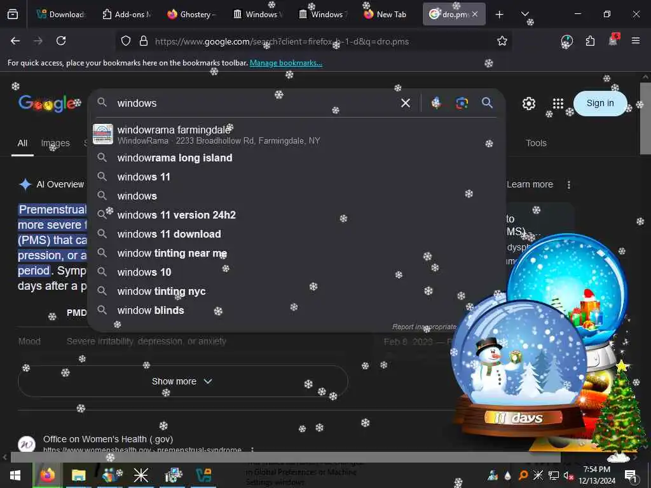This screenshot has width=651, height=488.
Task: Open Manage bookmarks link
Action: click(x=285, y=63)
